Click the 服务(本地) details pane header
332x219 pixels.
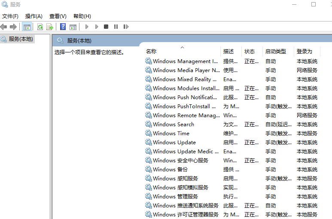[x=79, y=41]
